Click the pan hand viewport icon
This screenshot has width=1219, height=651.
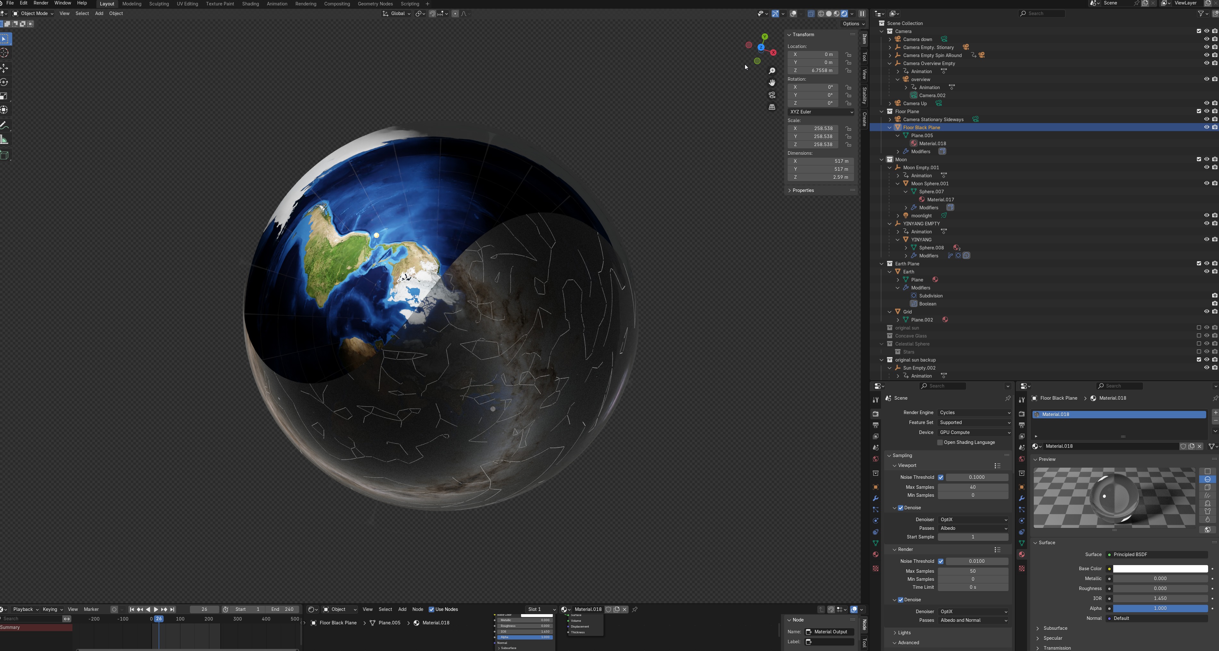pos(772,83)
